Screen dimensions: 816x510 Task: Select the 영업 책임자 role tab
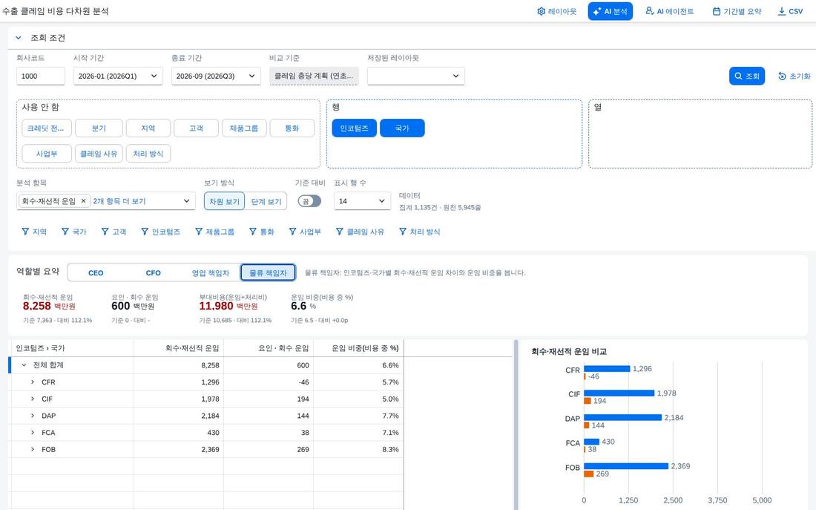[210, 272]
